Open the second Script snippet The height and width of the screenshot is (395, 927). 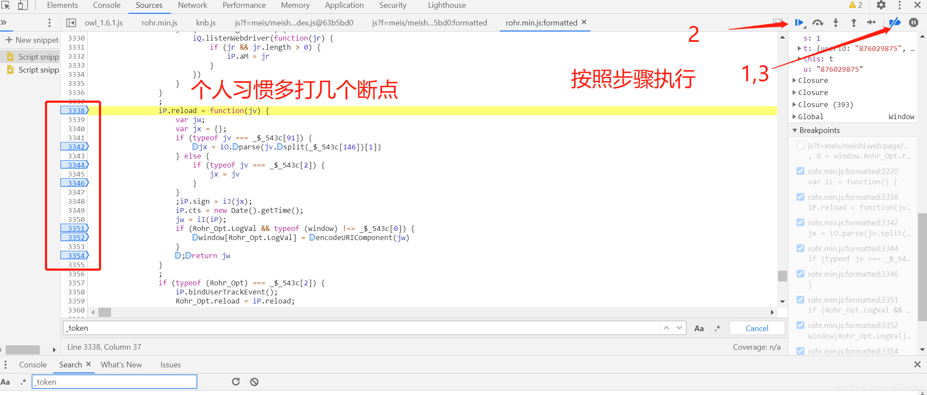(x=33, y=70)
